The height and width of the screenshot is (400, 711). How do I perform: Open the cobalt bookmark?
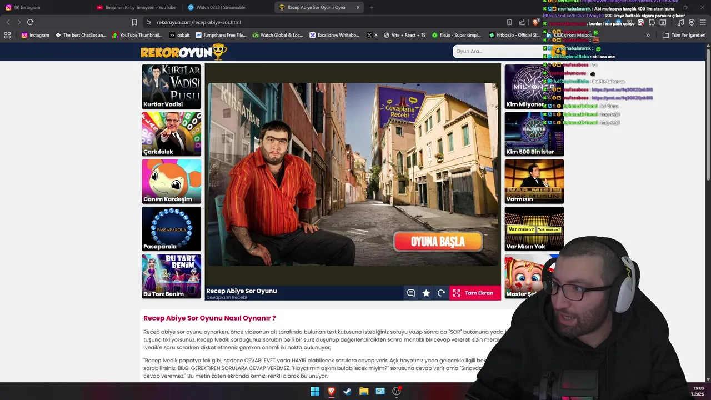179,35
